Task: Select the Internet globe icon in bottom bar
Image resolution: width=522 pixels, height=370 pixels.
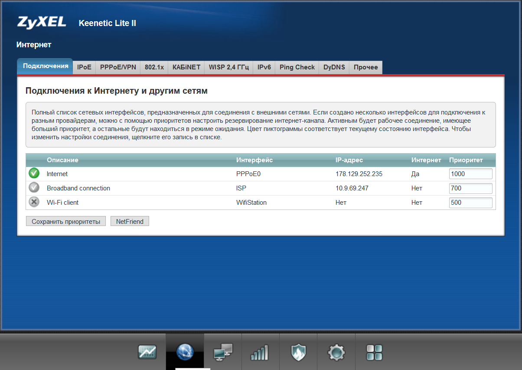Action: point(185,352)
